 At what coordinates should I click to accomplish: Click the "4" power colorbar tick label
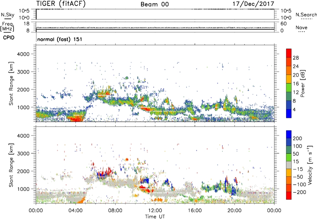coord(294,110)
